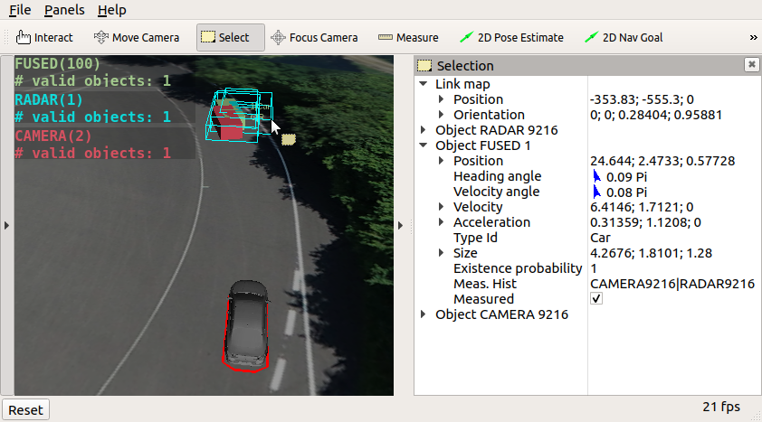
Task: Open the File menu
Action: [20, 10]
